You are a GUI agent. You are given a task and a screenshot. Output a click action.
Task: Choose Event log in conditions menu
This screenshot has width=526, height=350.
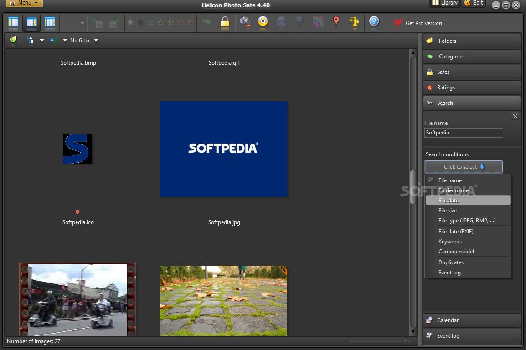(x=468, y=273)
